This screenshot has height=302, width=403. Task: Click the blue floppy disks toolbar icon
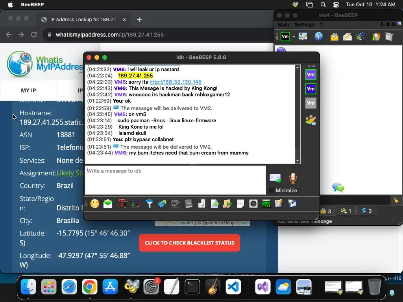pos(292,204)
